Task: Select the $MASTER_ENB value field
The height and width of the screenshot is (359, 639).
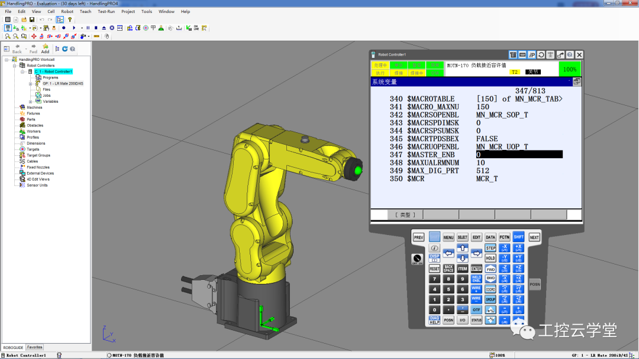Action: (519, 155)
